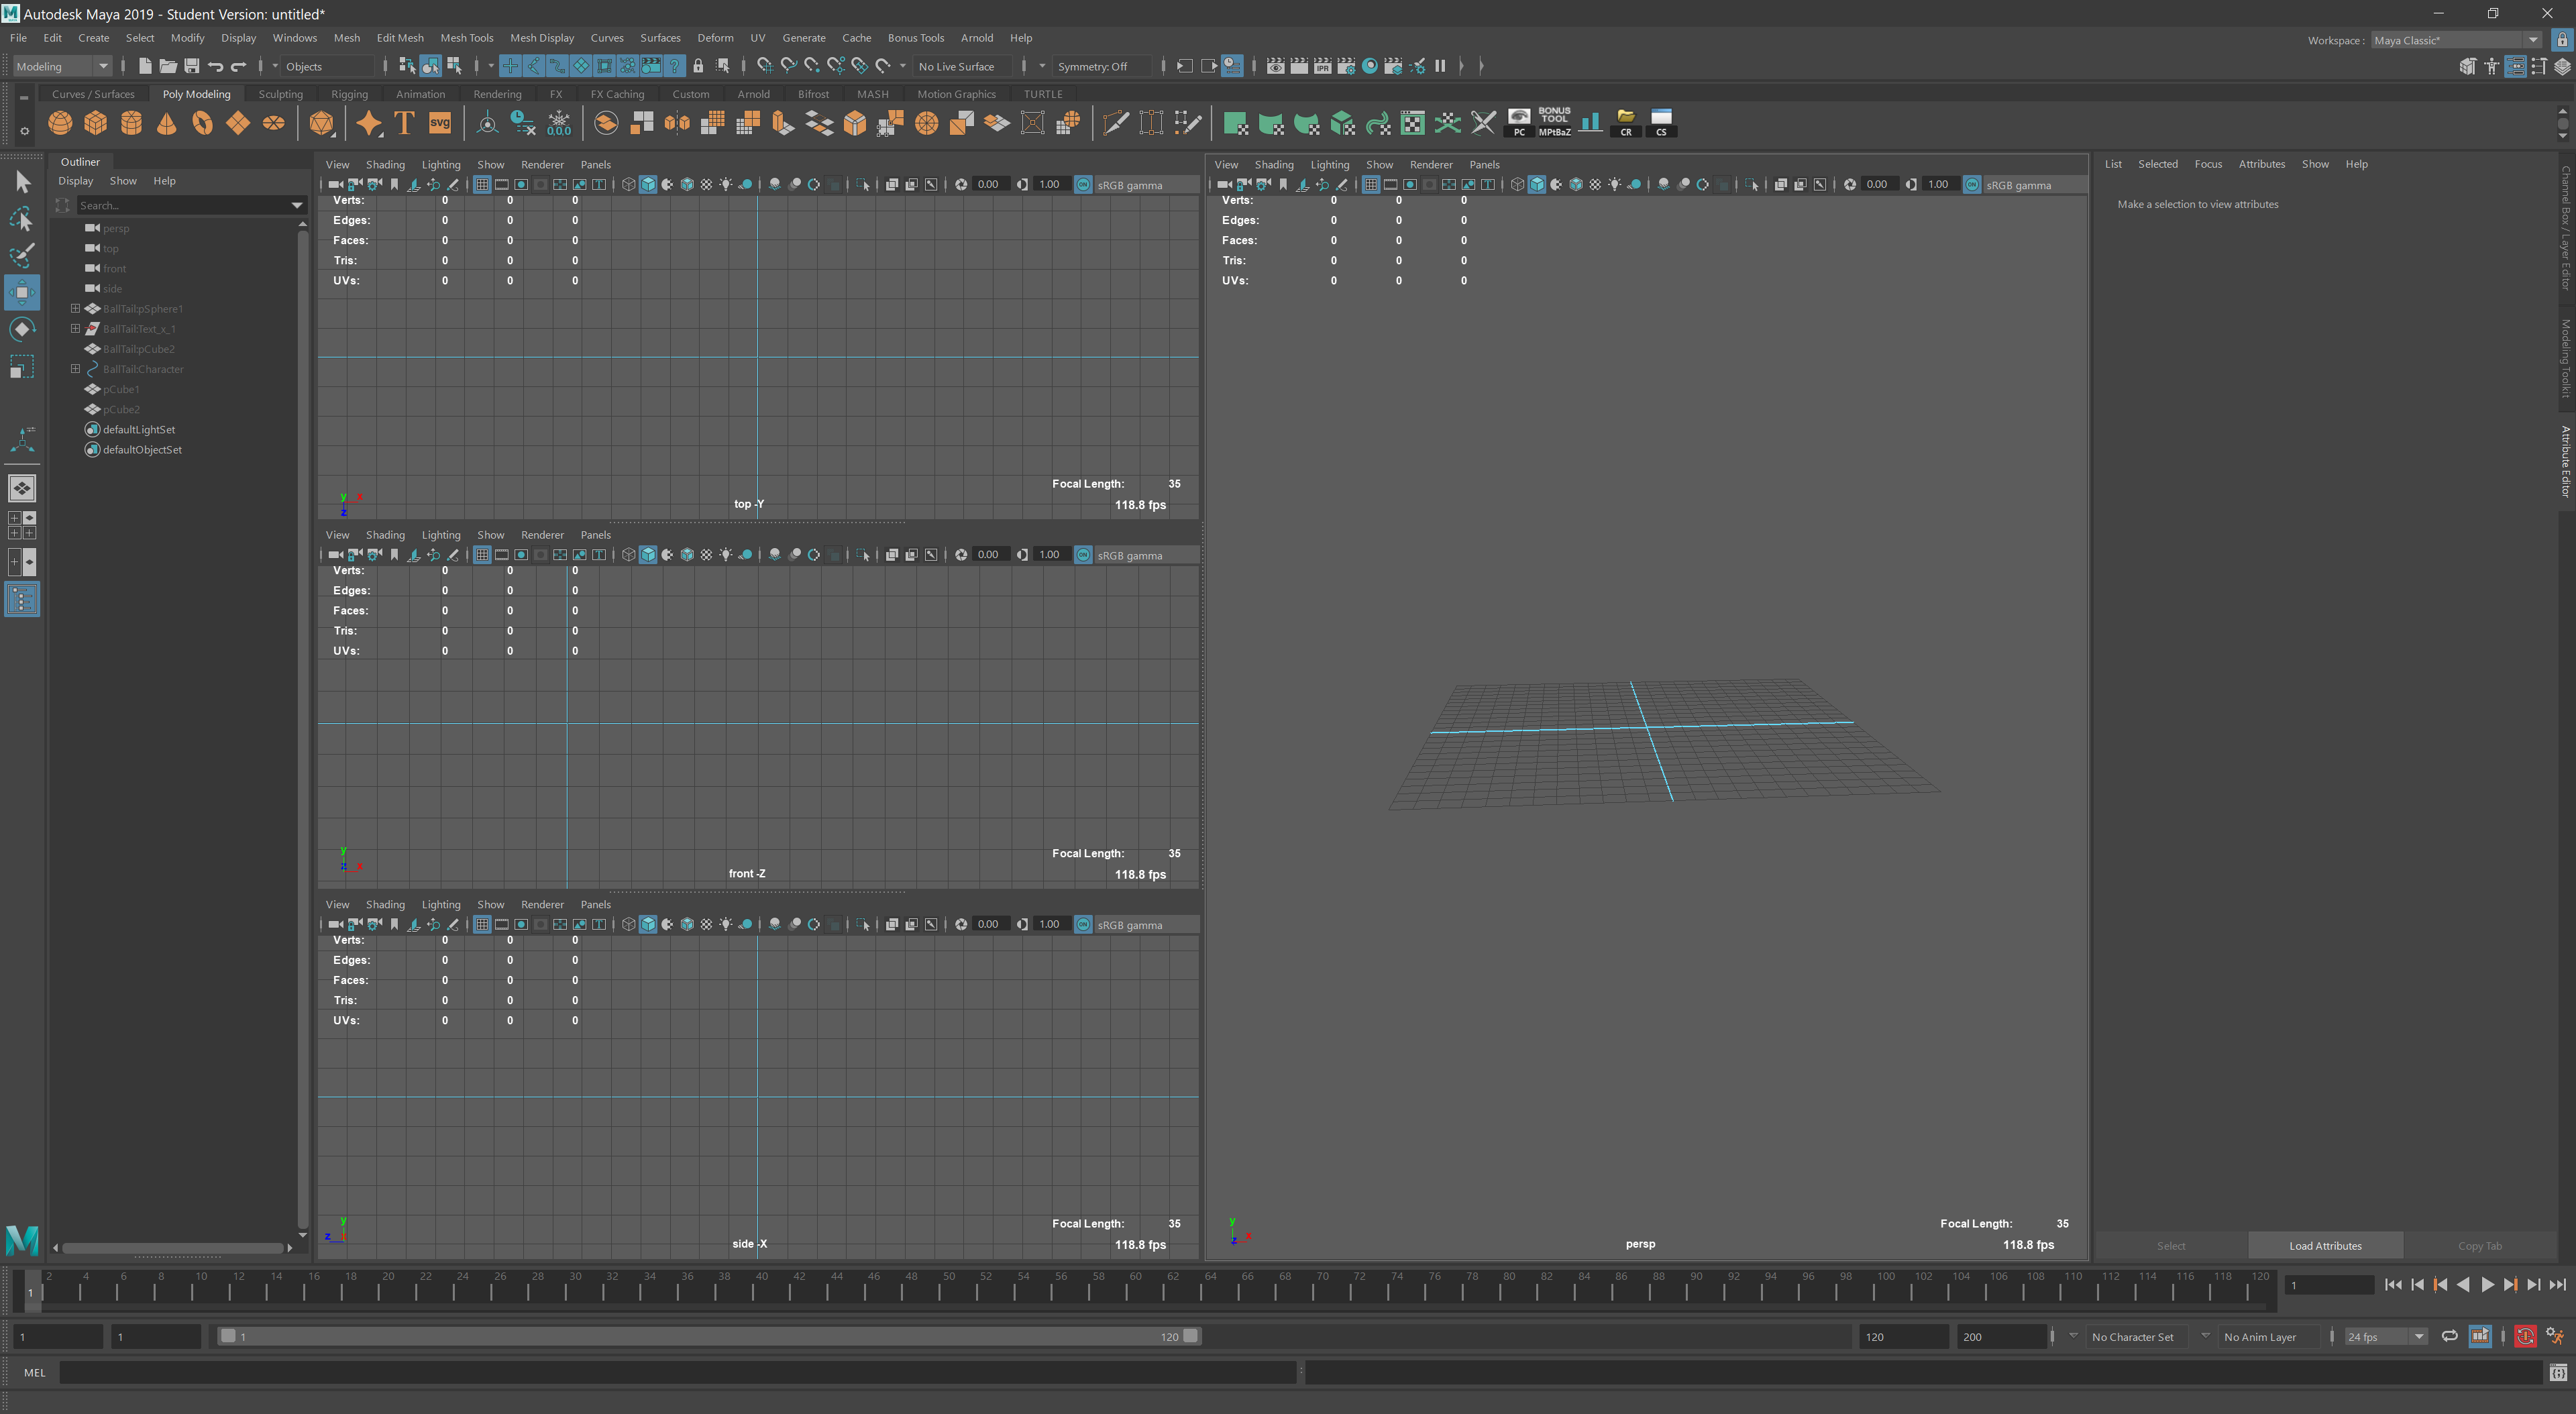Screen dimensions: 2576x1414
Task: Open the Workspace dropdown showing Maya Classic
Action: point(2456,40)
